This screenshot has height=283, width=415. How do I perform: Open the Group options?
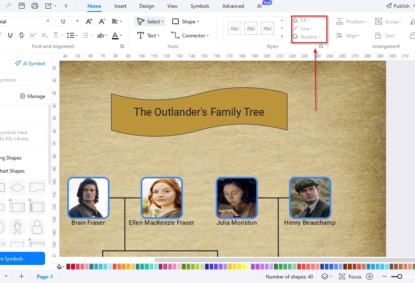tap(388, 21)
